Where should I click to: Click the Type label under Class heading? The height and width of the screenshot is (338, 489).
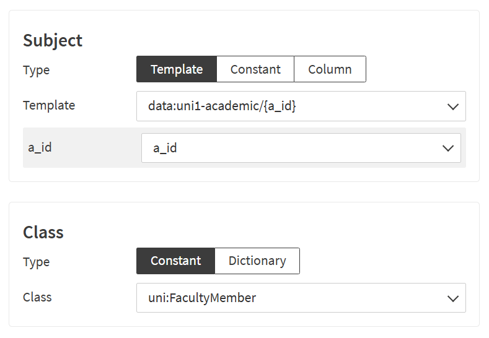[36, 262]
